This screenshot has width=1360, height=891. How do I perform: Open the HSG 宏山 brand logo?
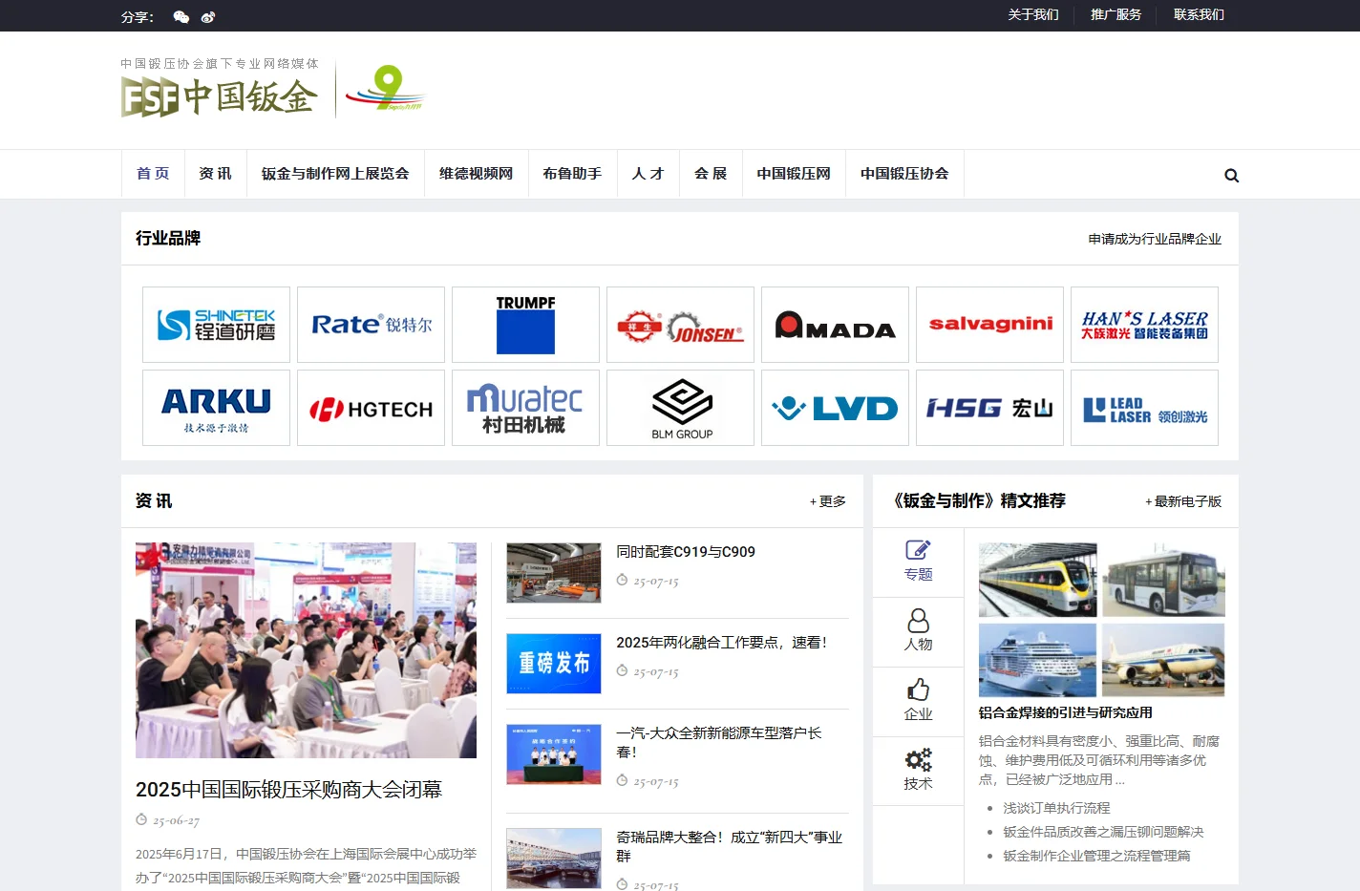click(x=989, y=408)
